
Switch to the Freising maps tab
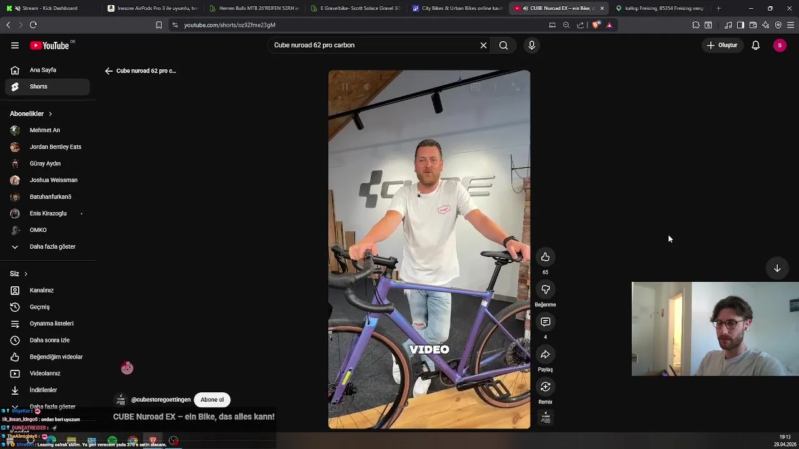661,8
